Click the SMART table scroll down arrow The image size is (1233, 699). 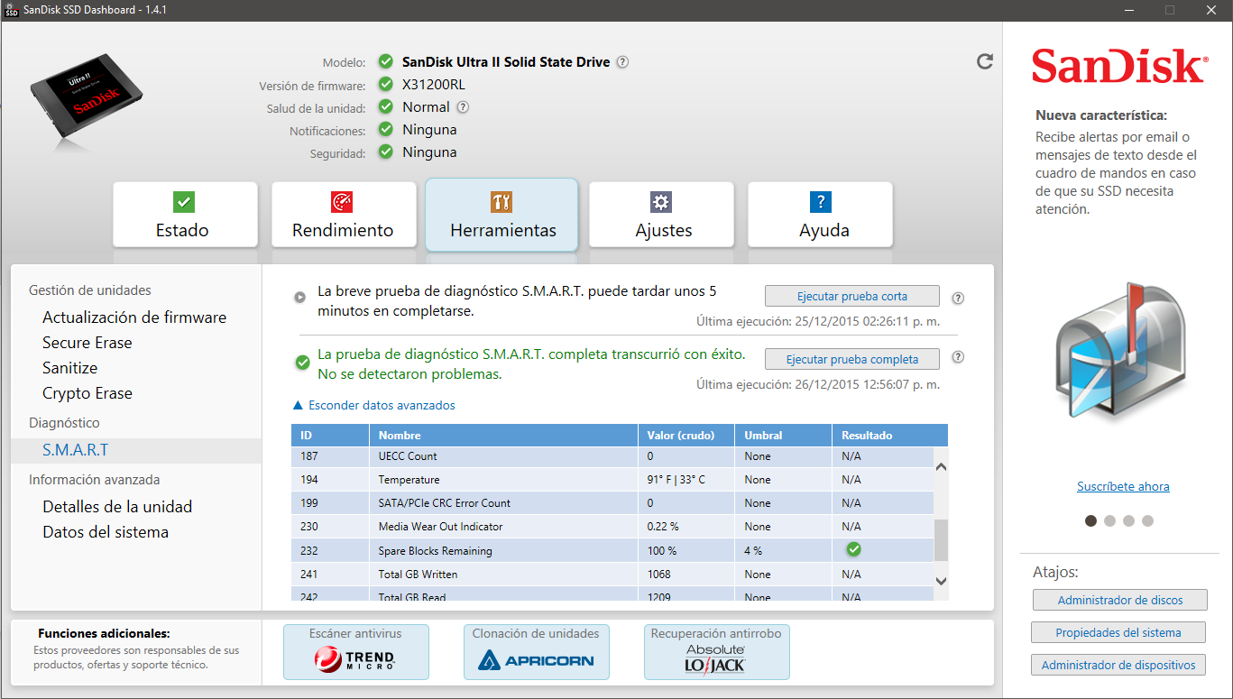[941, 582]
